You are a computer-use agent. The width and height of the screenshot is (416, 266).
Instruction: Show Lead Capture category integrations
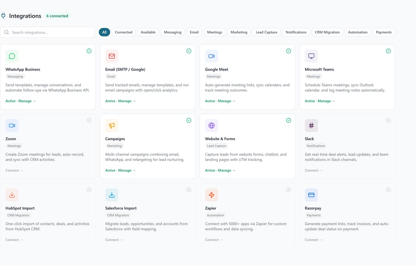(x=266, y=32)
